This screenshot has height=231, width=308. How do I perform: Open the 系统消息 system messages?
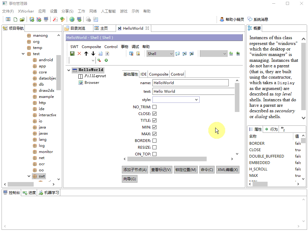[258, 19]
